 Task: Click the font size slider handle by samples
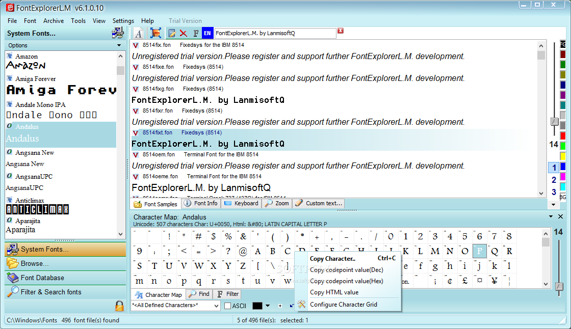554,122
